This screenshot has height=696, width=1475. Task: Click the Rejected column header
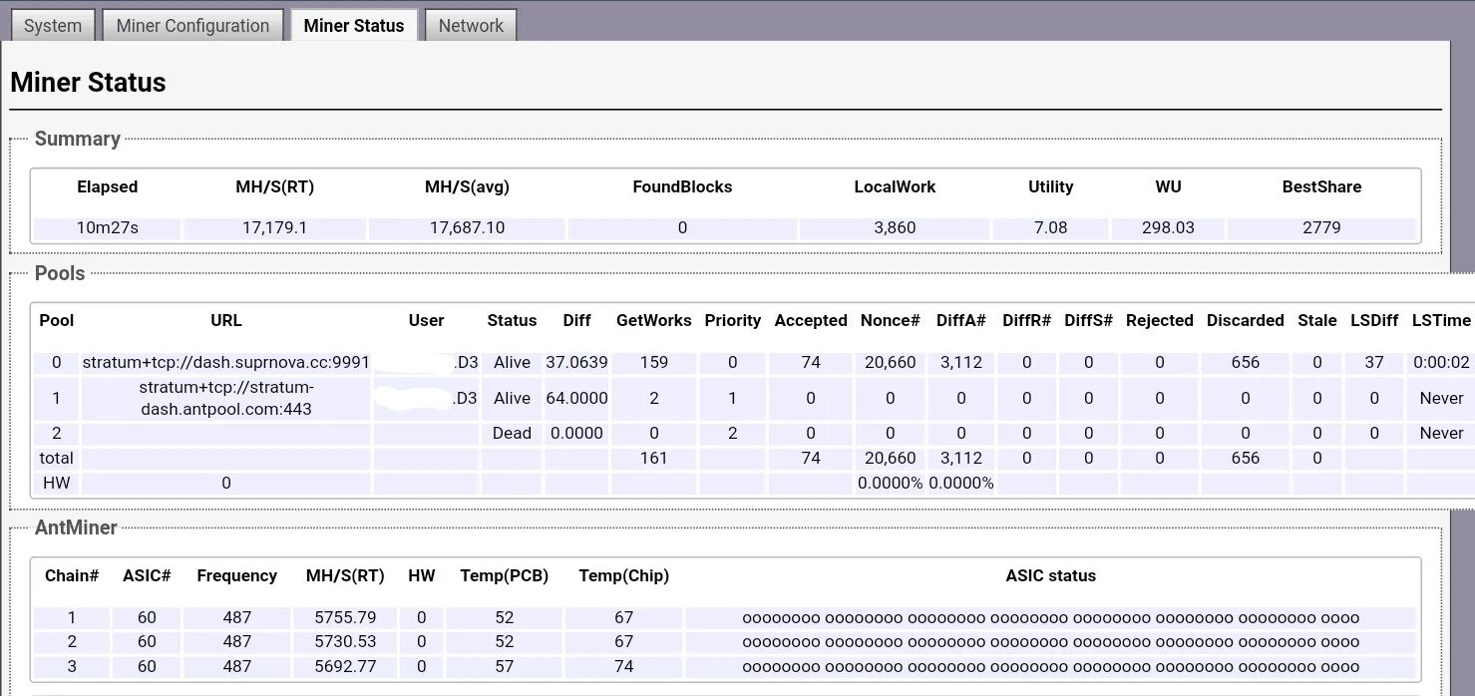point(1160,320)
